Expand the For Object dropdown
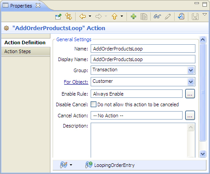The image size is (210, 174). pos(191,81)
